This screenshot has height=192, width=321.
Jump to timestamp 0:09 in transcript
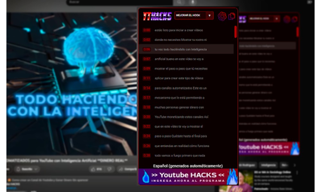[x=147, y=68]
